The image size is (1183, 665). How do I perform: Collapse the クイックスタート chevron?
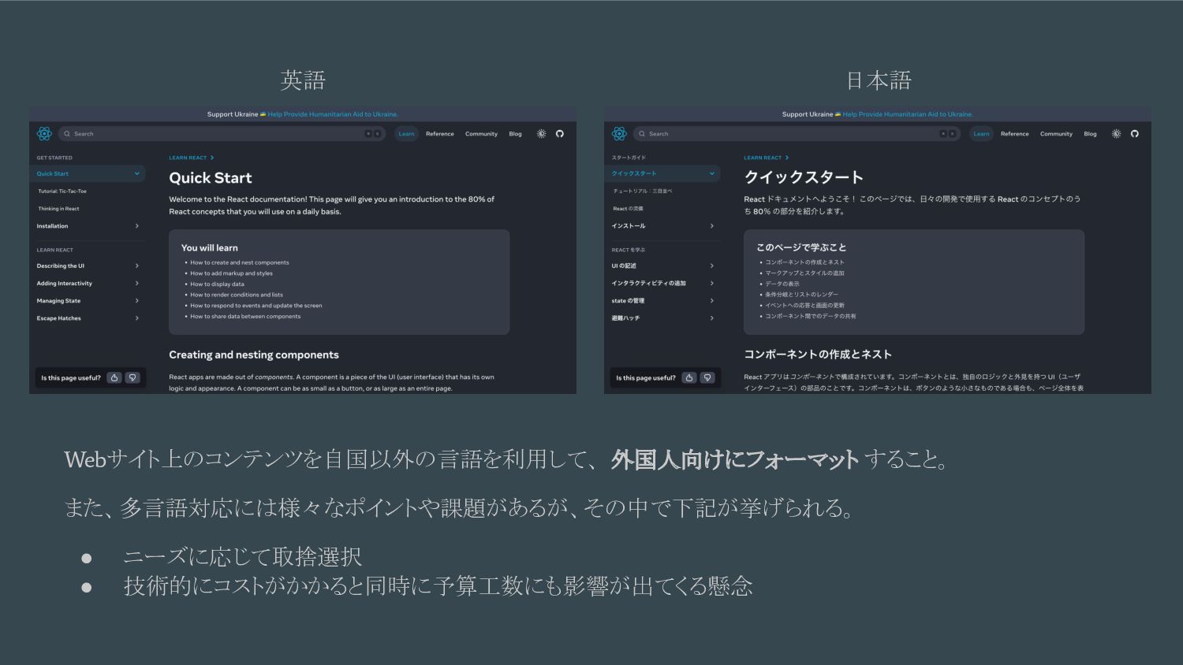[x=711, y=173]
